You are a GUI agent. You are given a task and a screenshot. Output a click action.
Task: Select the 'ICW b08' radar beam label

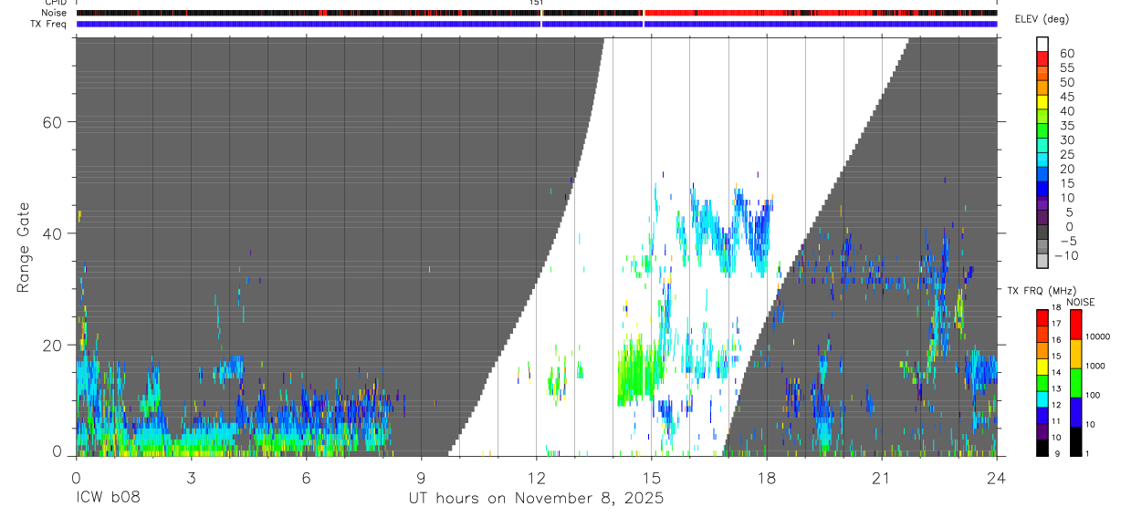pos(108,498)
